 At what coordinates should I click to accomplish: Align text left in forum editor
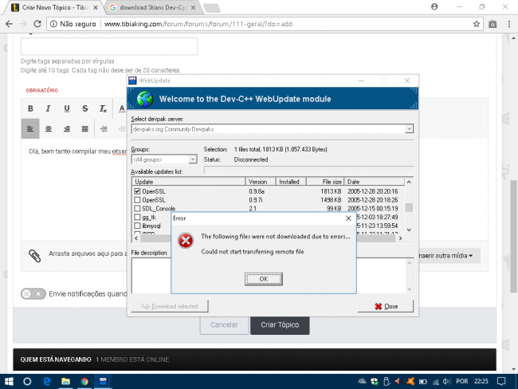(x=30, y=128)
